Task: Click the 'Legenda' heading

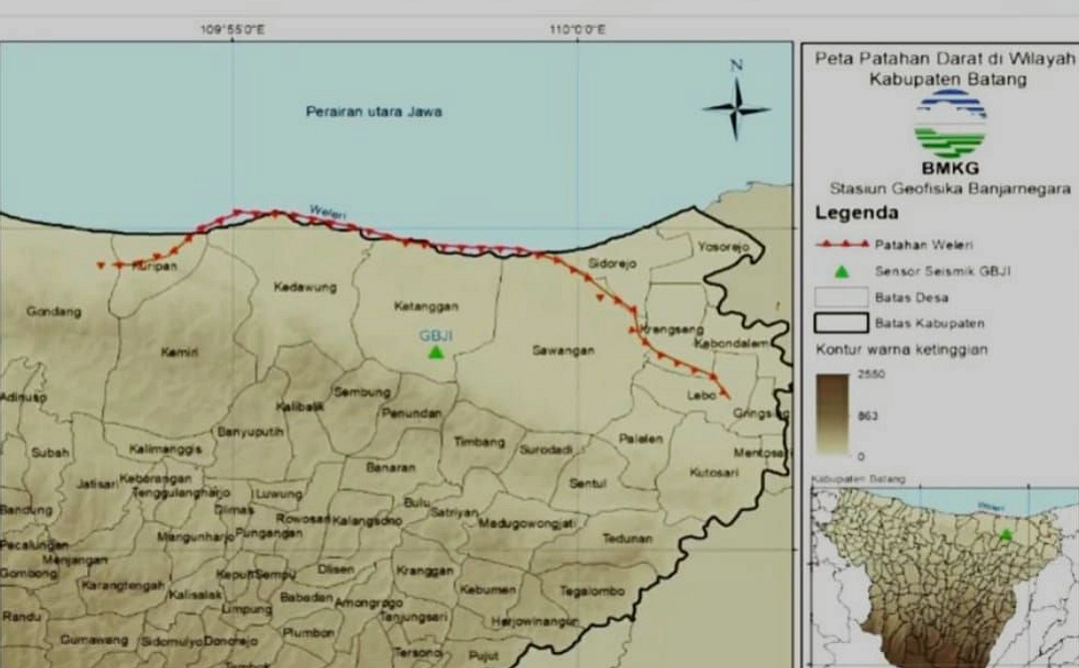Action: (x=857, y=213)
